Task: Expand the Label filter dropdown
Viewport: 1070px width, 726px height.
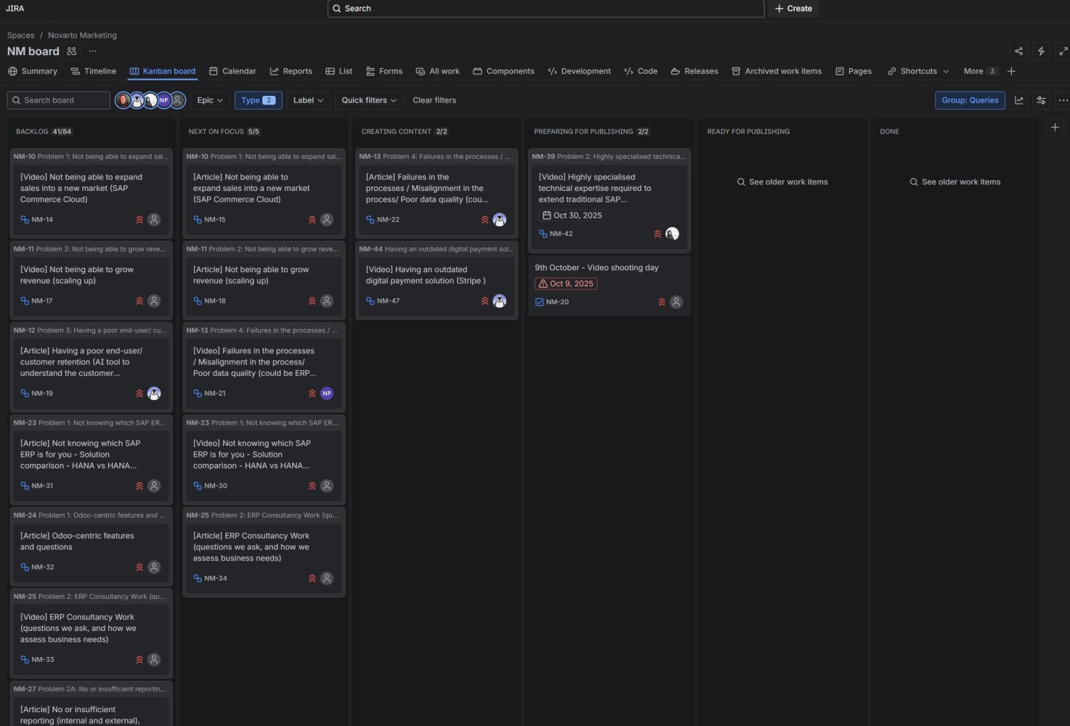Action: coord(308,100)
